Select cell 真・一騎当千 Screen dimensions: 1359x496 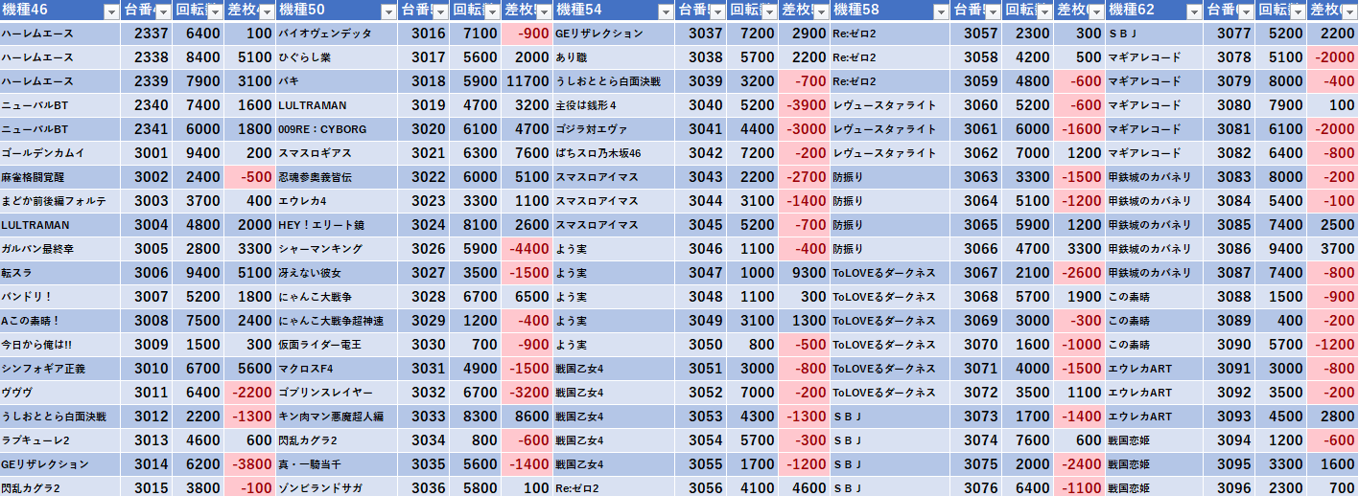click(x=338, y=464)
